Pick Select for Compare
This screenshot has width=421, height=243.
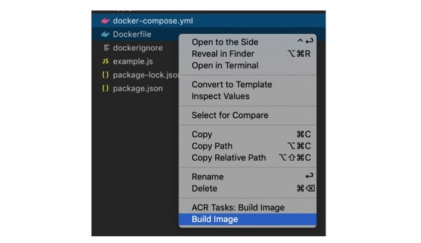[230, 115]
